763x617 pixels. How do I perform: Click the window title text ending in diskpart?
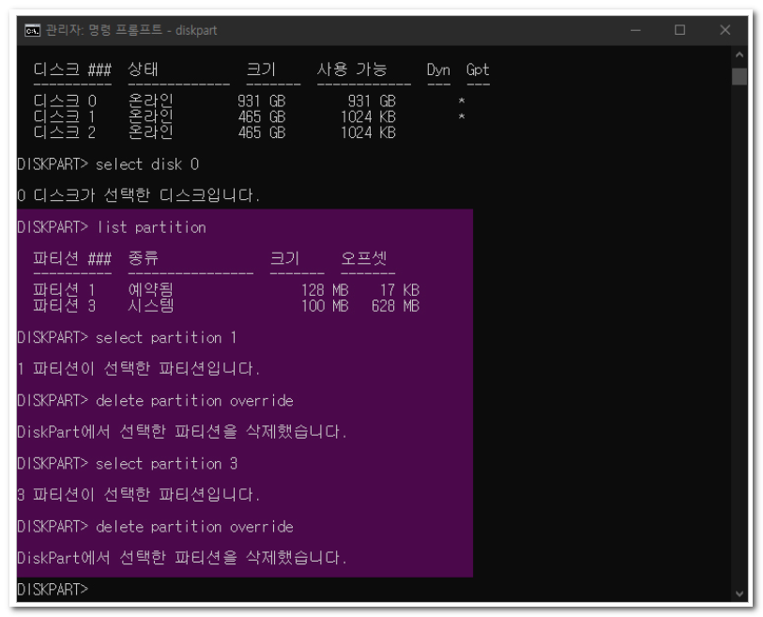coord(130,30)
